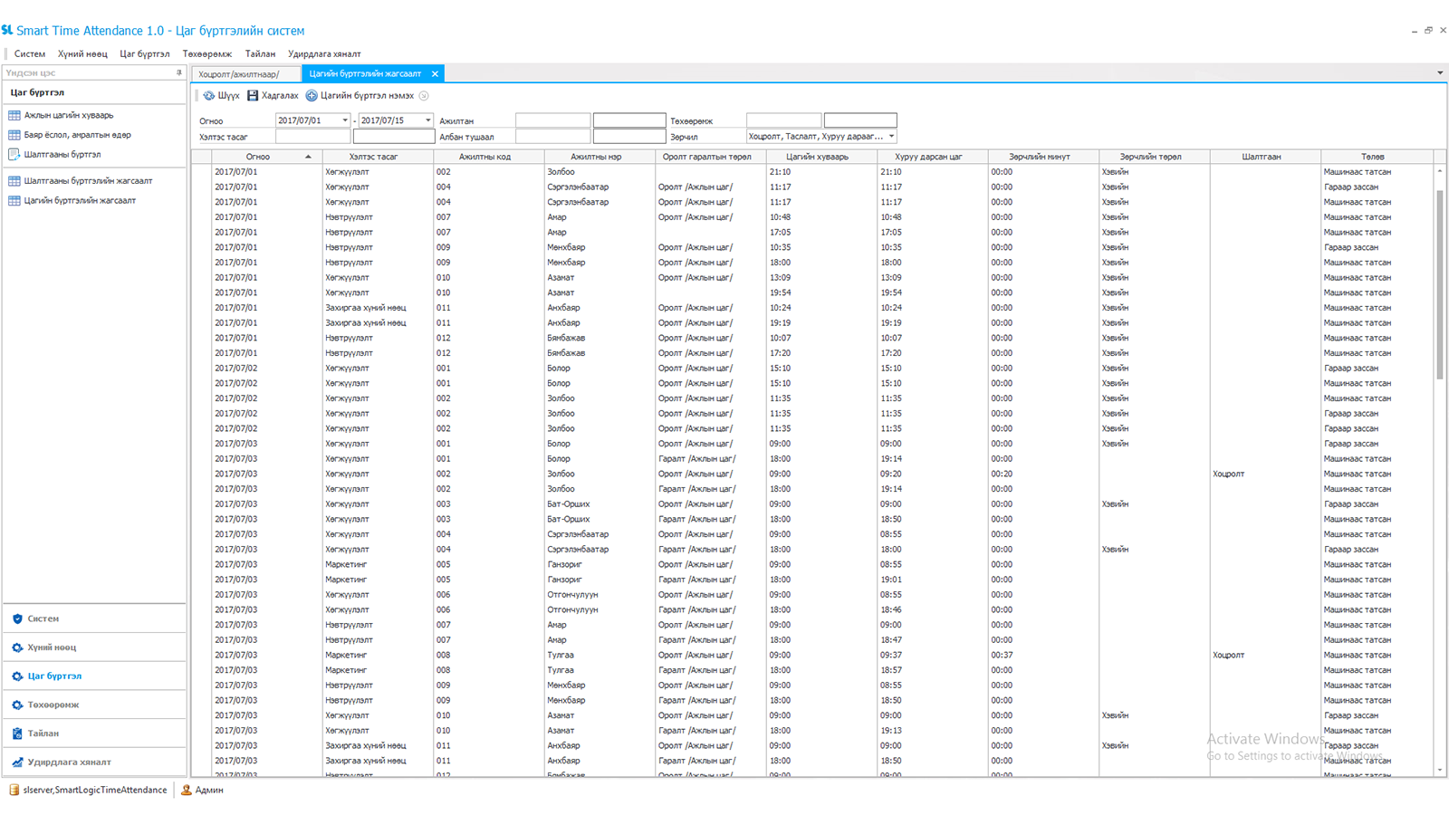This screenshot has height=815, width=1449.
Task: Select the 00:20 violation minutes cell
Action: pyautogui.click(x=1042, y=475)
